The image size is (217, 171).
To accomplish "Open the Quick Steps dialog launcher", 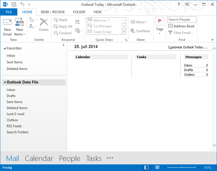I will coord(126,40).
